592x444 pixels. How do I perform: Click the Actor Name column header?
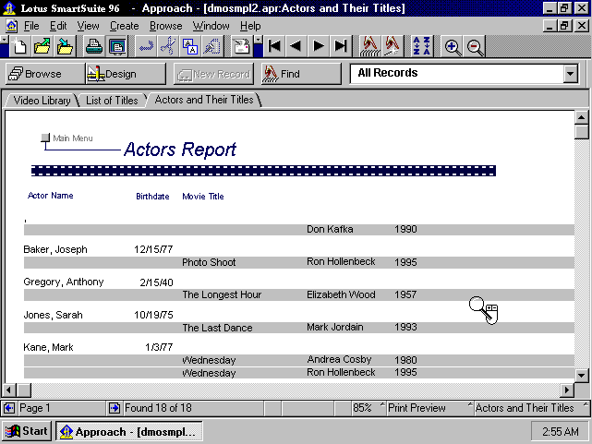point(50,196)
